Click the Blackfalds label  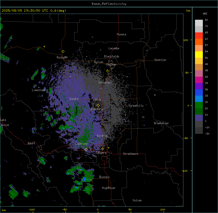tap(112, 56)
